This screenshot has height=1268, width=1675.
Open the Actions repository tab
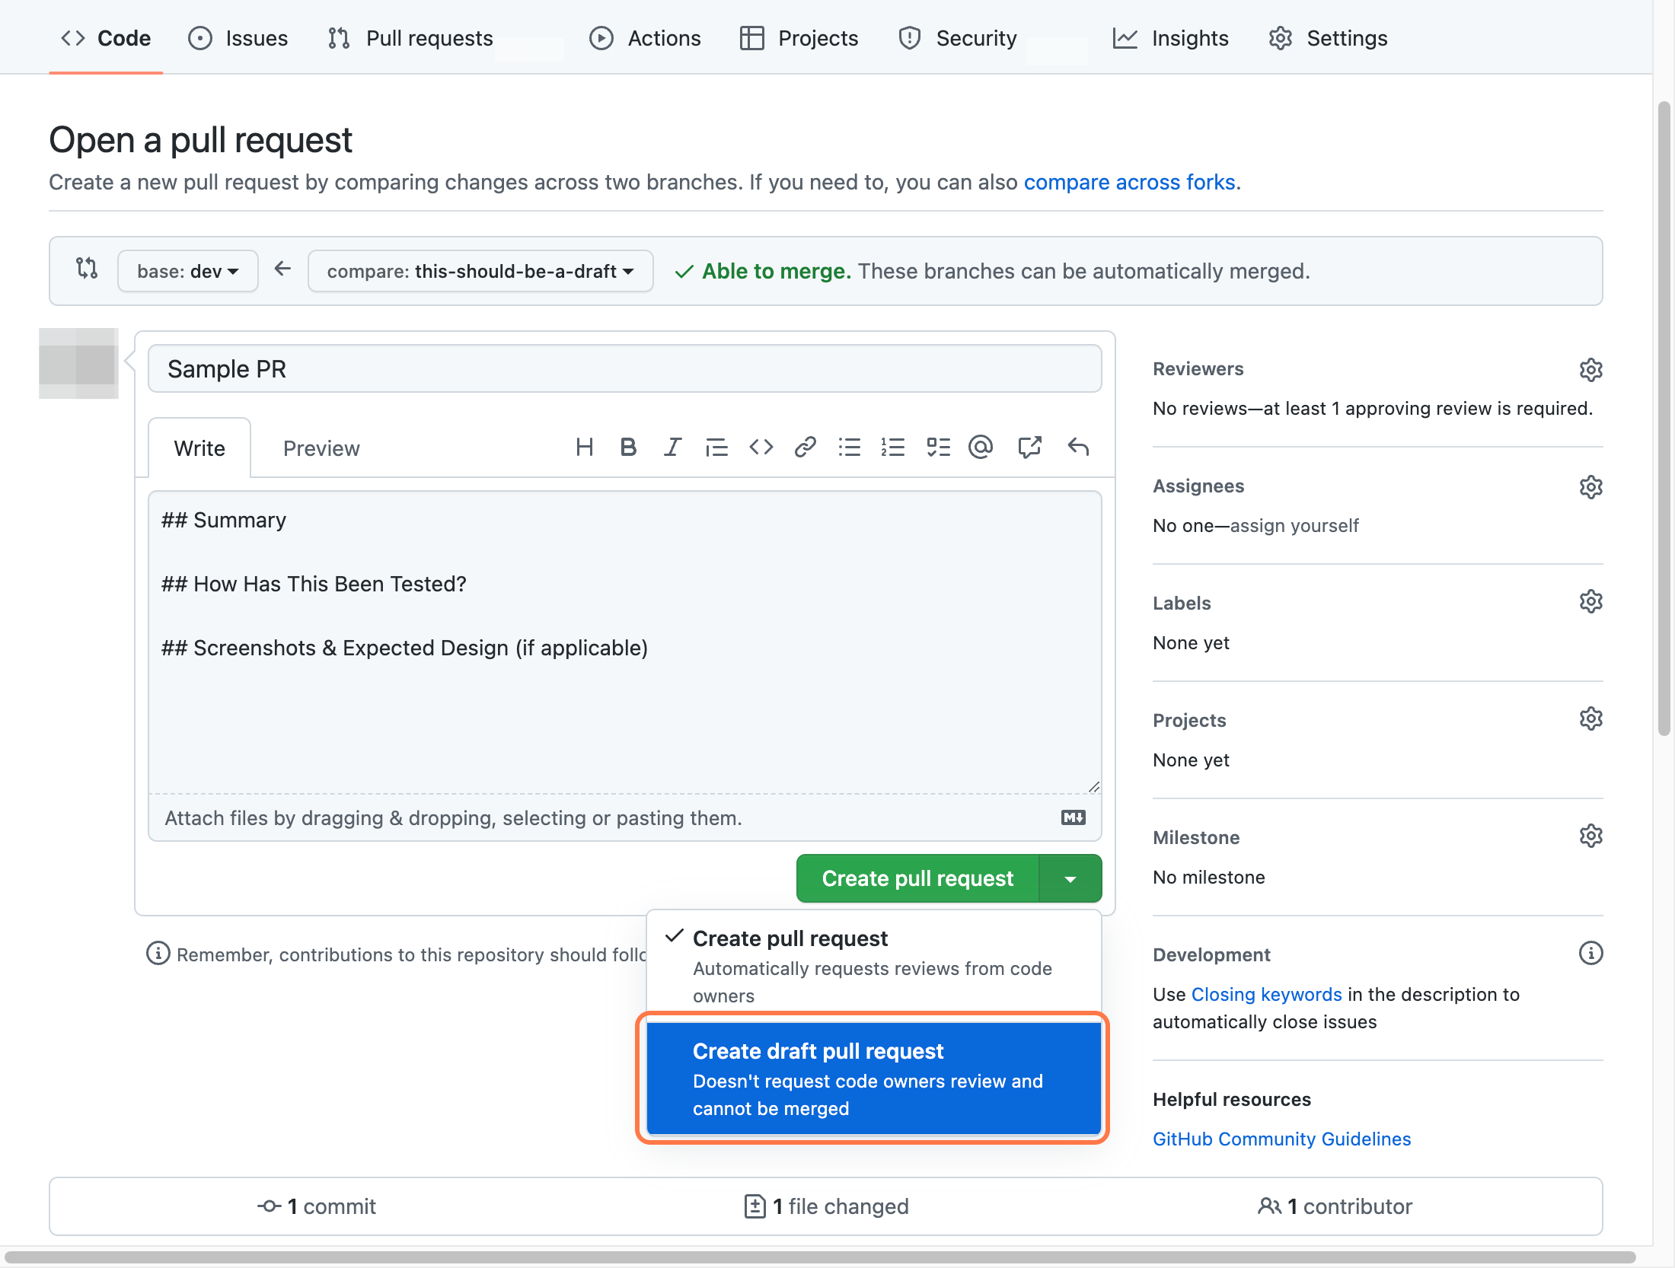point(645,38)
